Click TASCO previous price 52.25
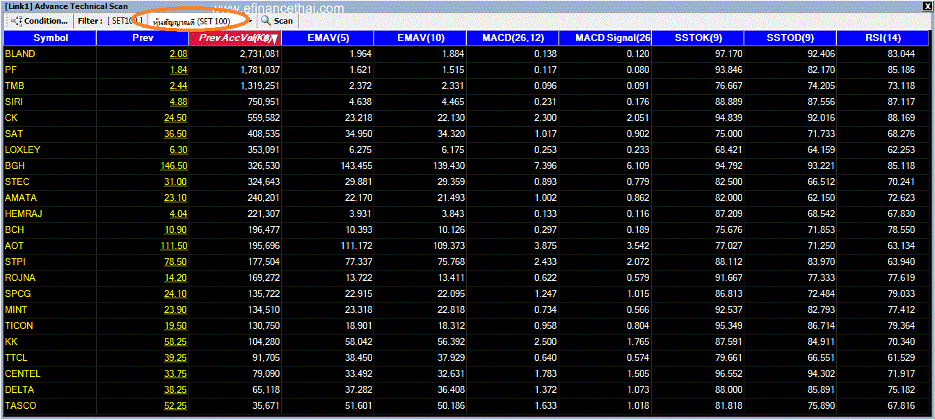Viewport: 935px width, 420px height. point(175,405)
